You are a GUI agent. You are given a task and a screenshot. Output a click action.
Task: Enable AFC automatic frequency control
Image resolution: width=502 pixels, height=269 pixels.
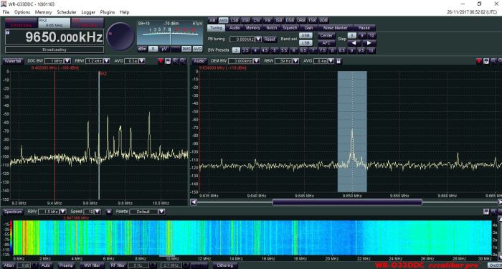pyautogui.click(x=326, y=43)
